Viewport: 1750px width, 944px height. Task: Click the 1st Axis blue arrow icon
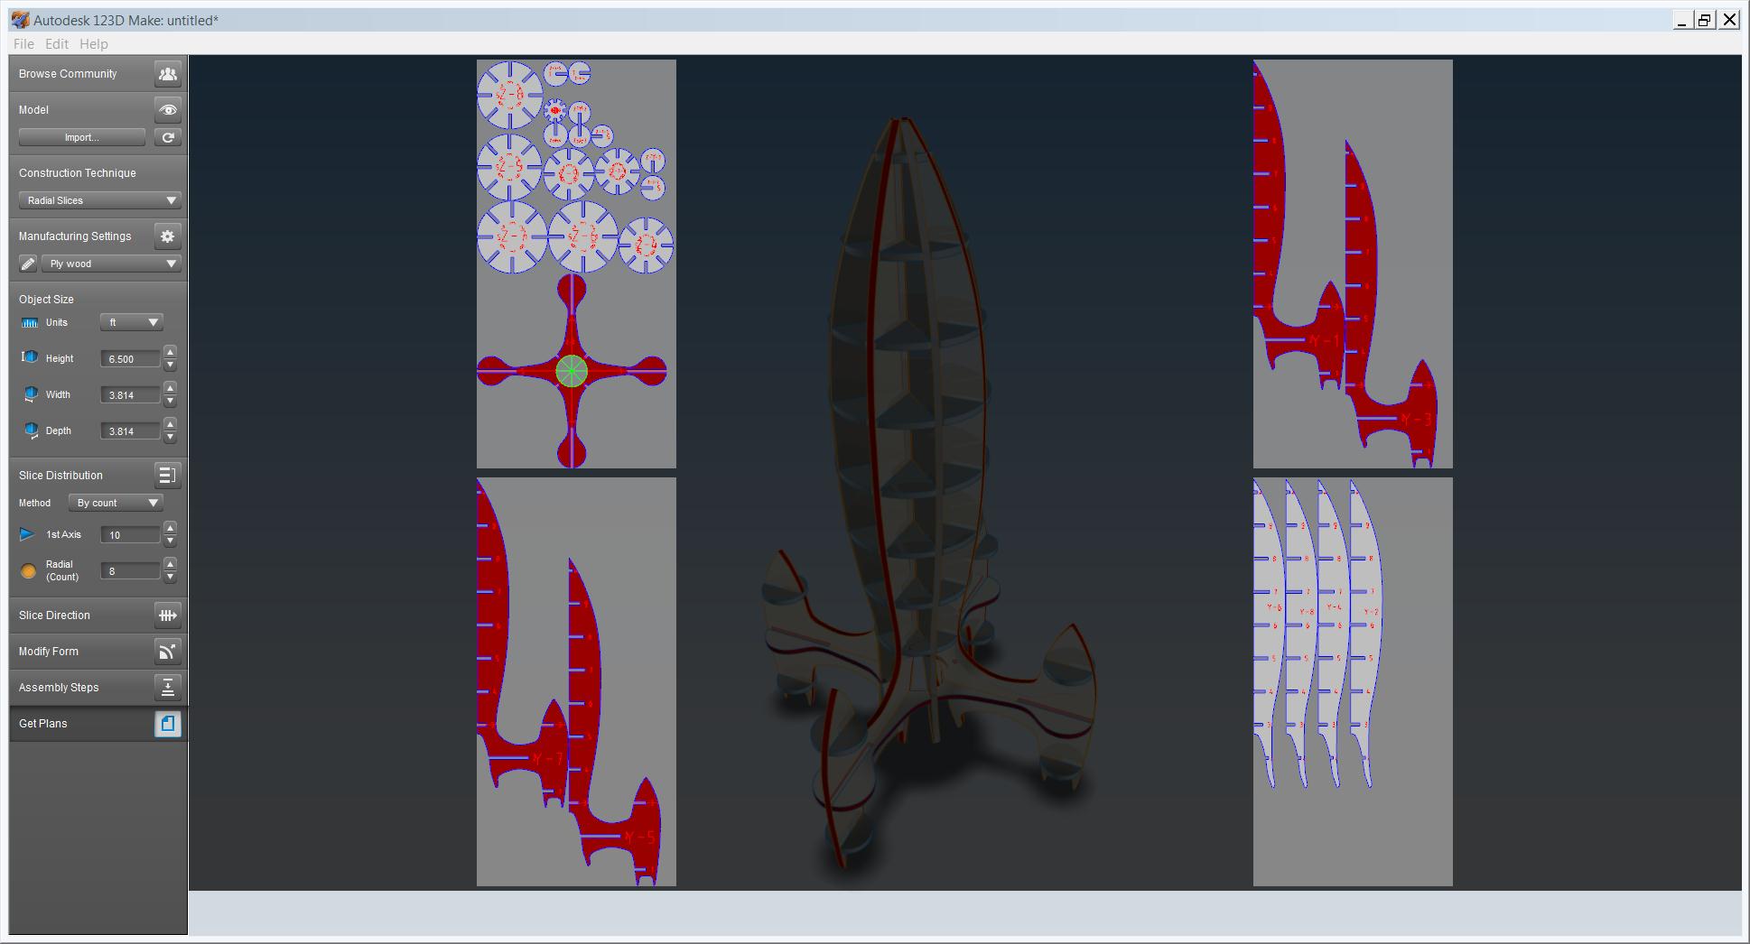[x=27, y=534]
